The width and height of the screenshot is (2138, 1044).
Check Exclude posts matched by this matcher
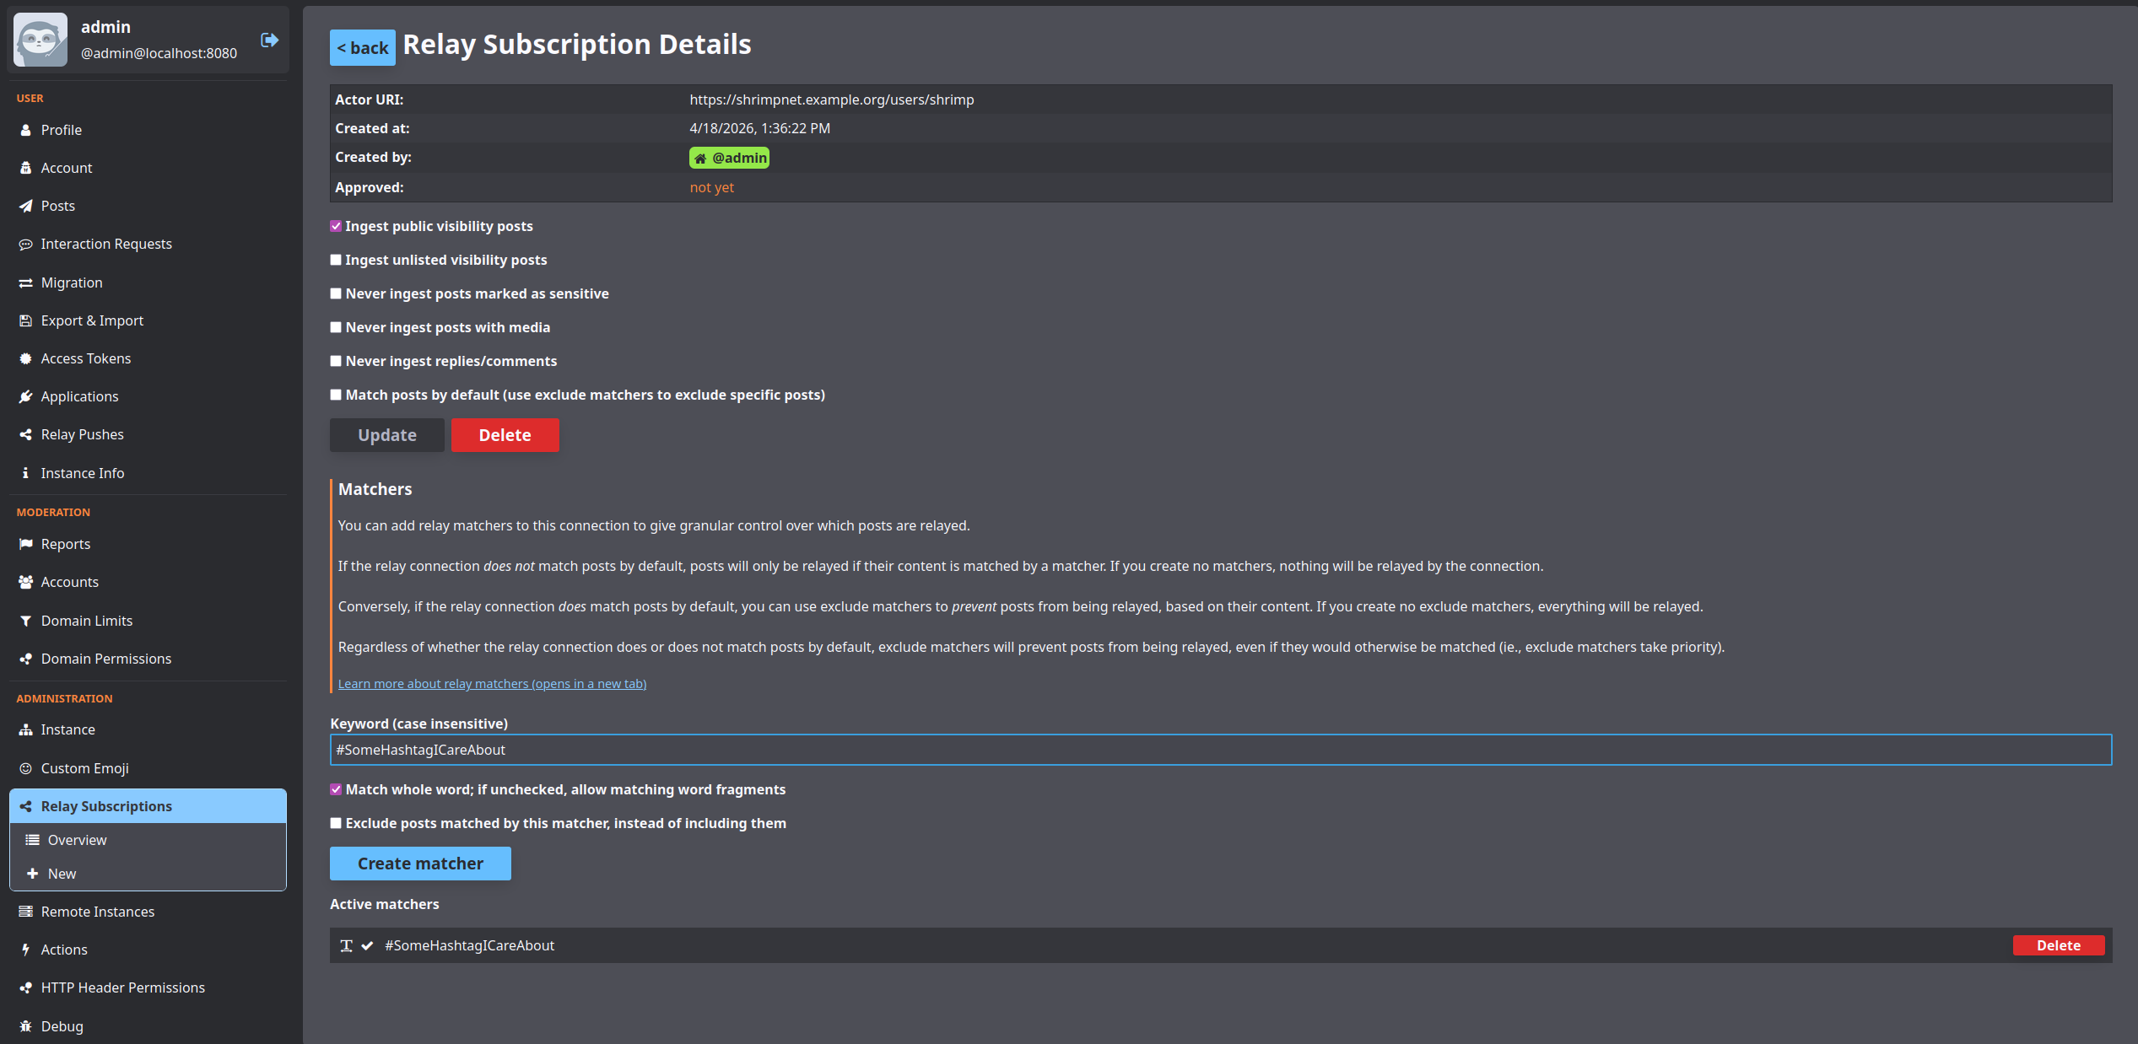click(336, 823)
